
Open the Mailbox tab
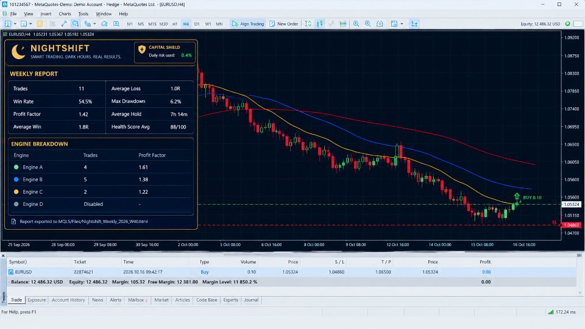click(138, 300)
